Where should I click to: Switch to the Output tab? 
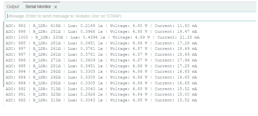[x=13, y=6]
